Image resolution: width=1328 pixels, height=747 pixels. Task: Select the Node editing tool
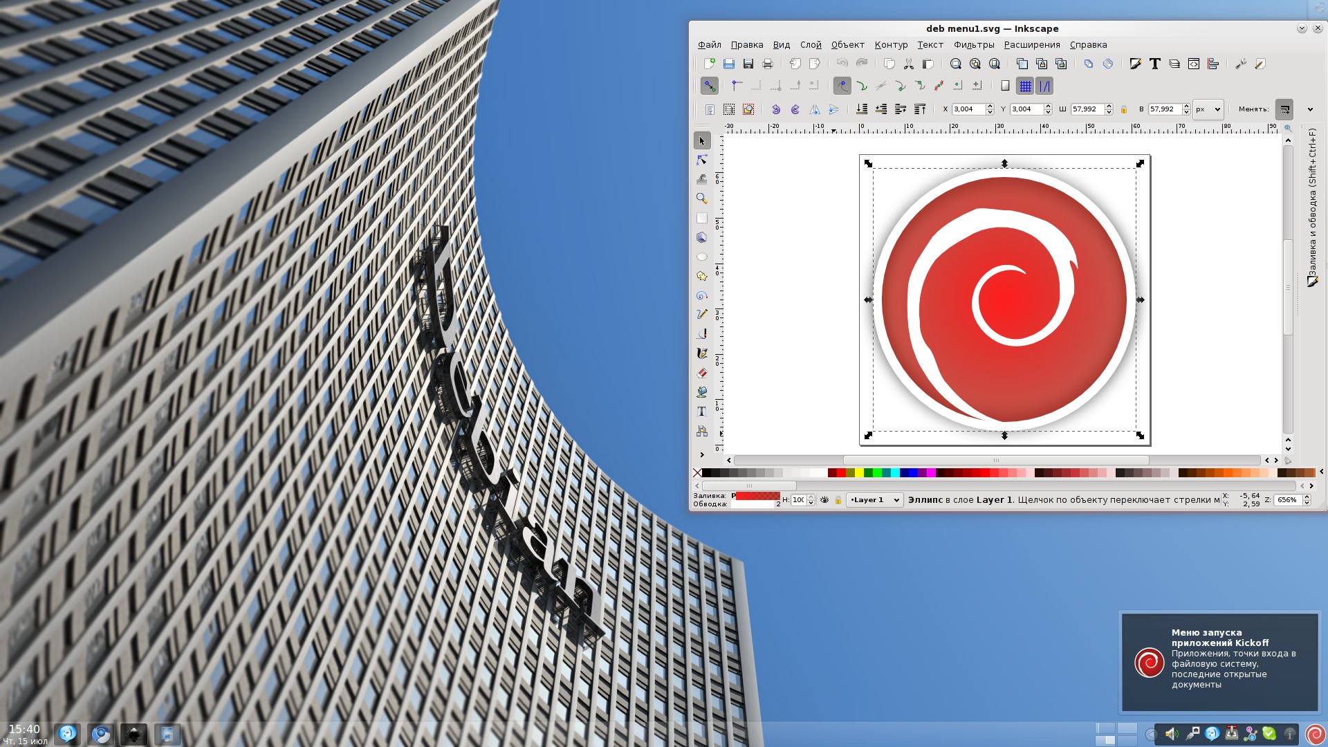tap(701, 160)
